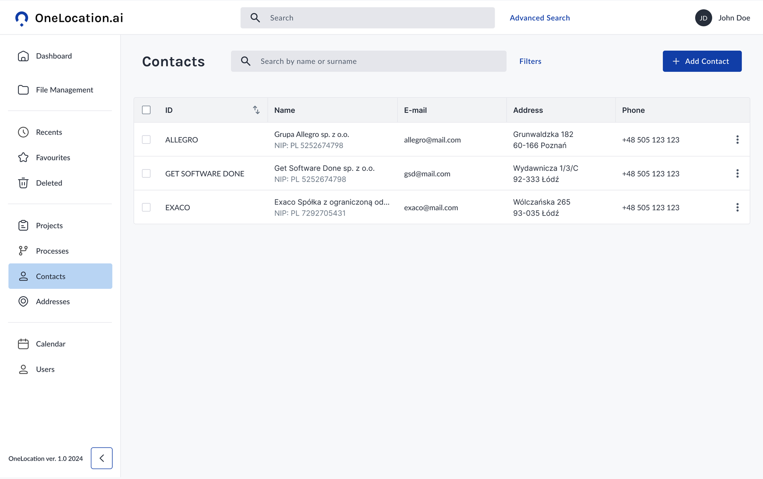Click the Addresses location pin icon

23,302
